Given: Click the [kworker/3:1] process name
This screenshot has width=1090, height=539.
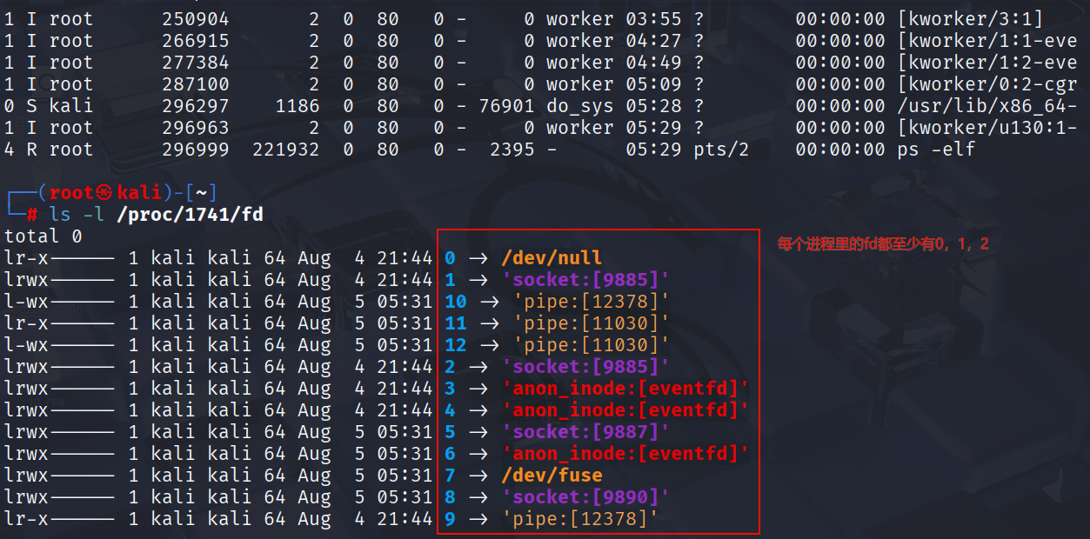Looking at the screenshot, I should click(970, 19).
